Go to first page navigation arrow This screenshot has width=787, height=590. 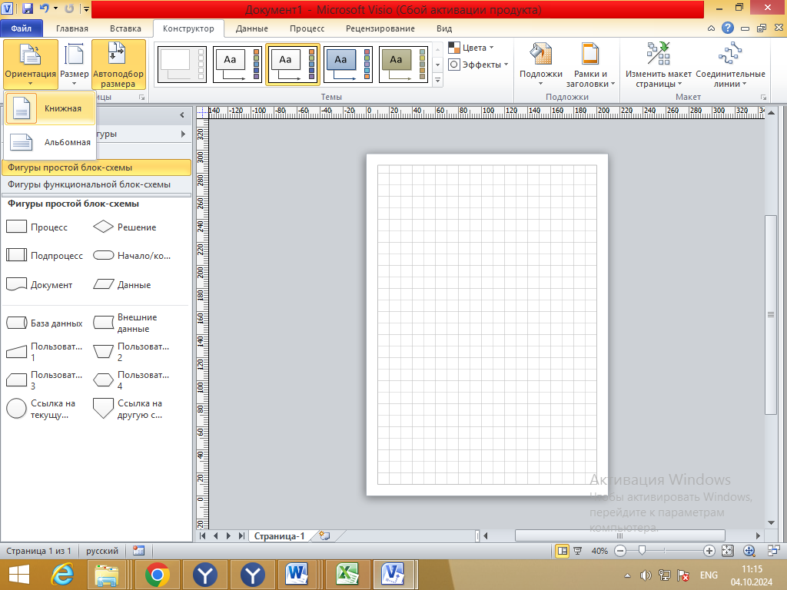click(x=202, y=535)
